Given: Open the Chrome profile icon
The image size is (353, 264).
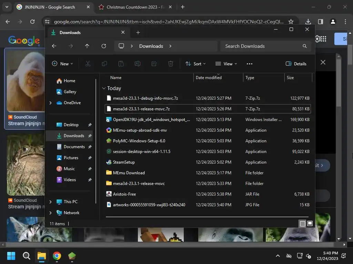Looking at the screenshot, I should click(333, 22).
